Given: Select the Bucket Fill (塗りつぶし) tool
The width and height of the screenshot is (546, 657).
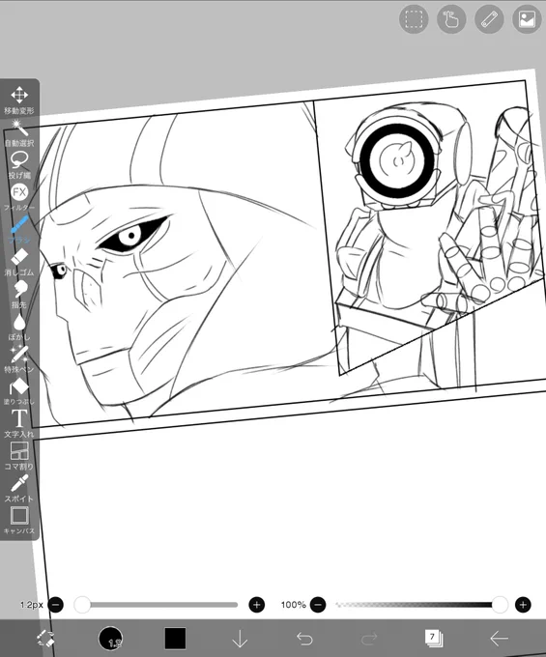Looking at the screenshot, I should (19, 391).
